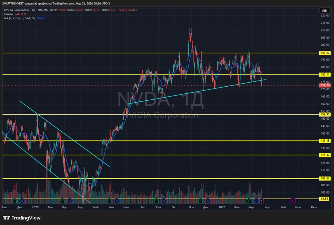Open the dividend D marker after Мар 2026
This screenshot has height=225, width=334.
[256, 201]
